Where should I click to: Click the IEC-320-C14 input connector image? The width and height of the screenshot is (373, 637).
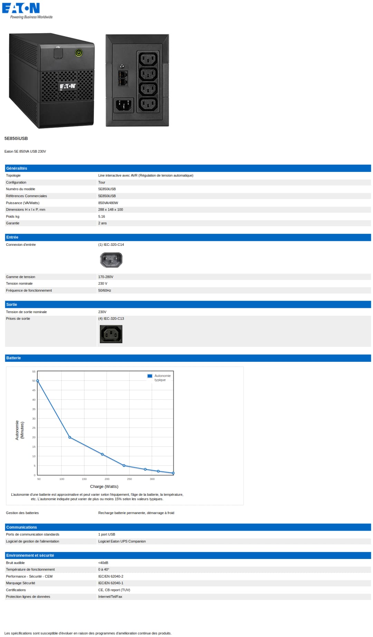pos(111,260)
